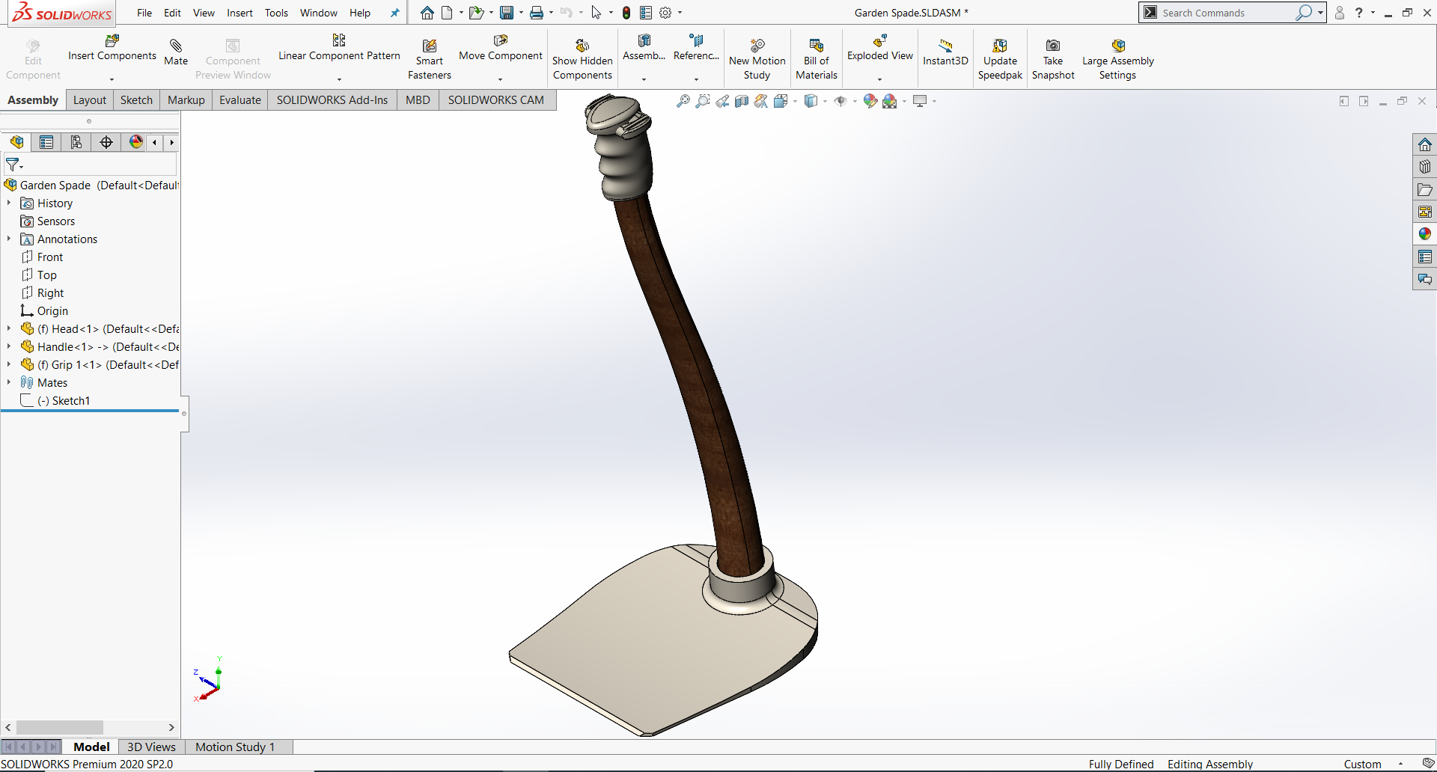Click the Section View icon
Image resolution: width=1437 pixels, height=772 pixels.
[x=742, y=101]
